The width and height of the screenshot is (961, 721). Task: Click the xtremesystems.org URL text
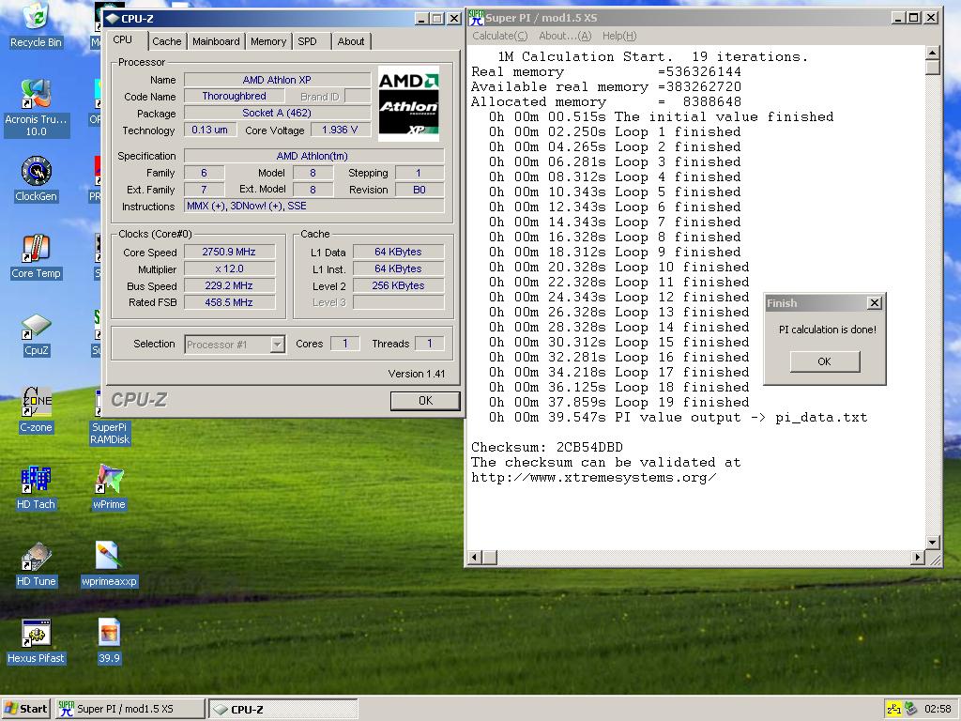593,478
